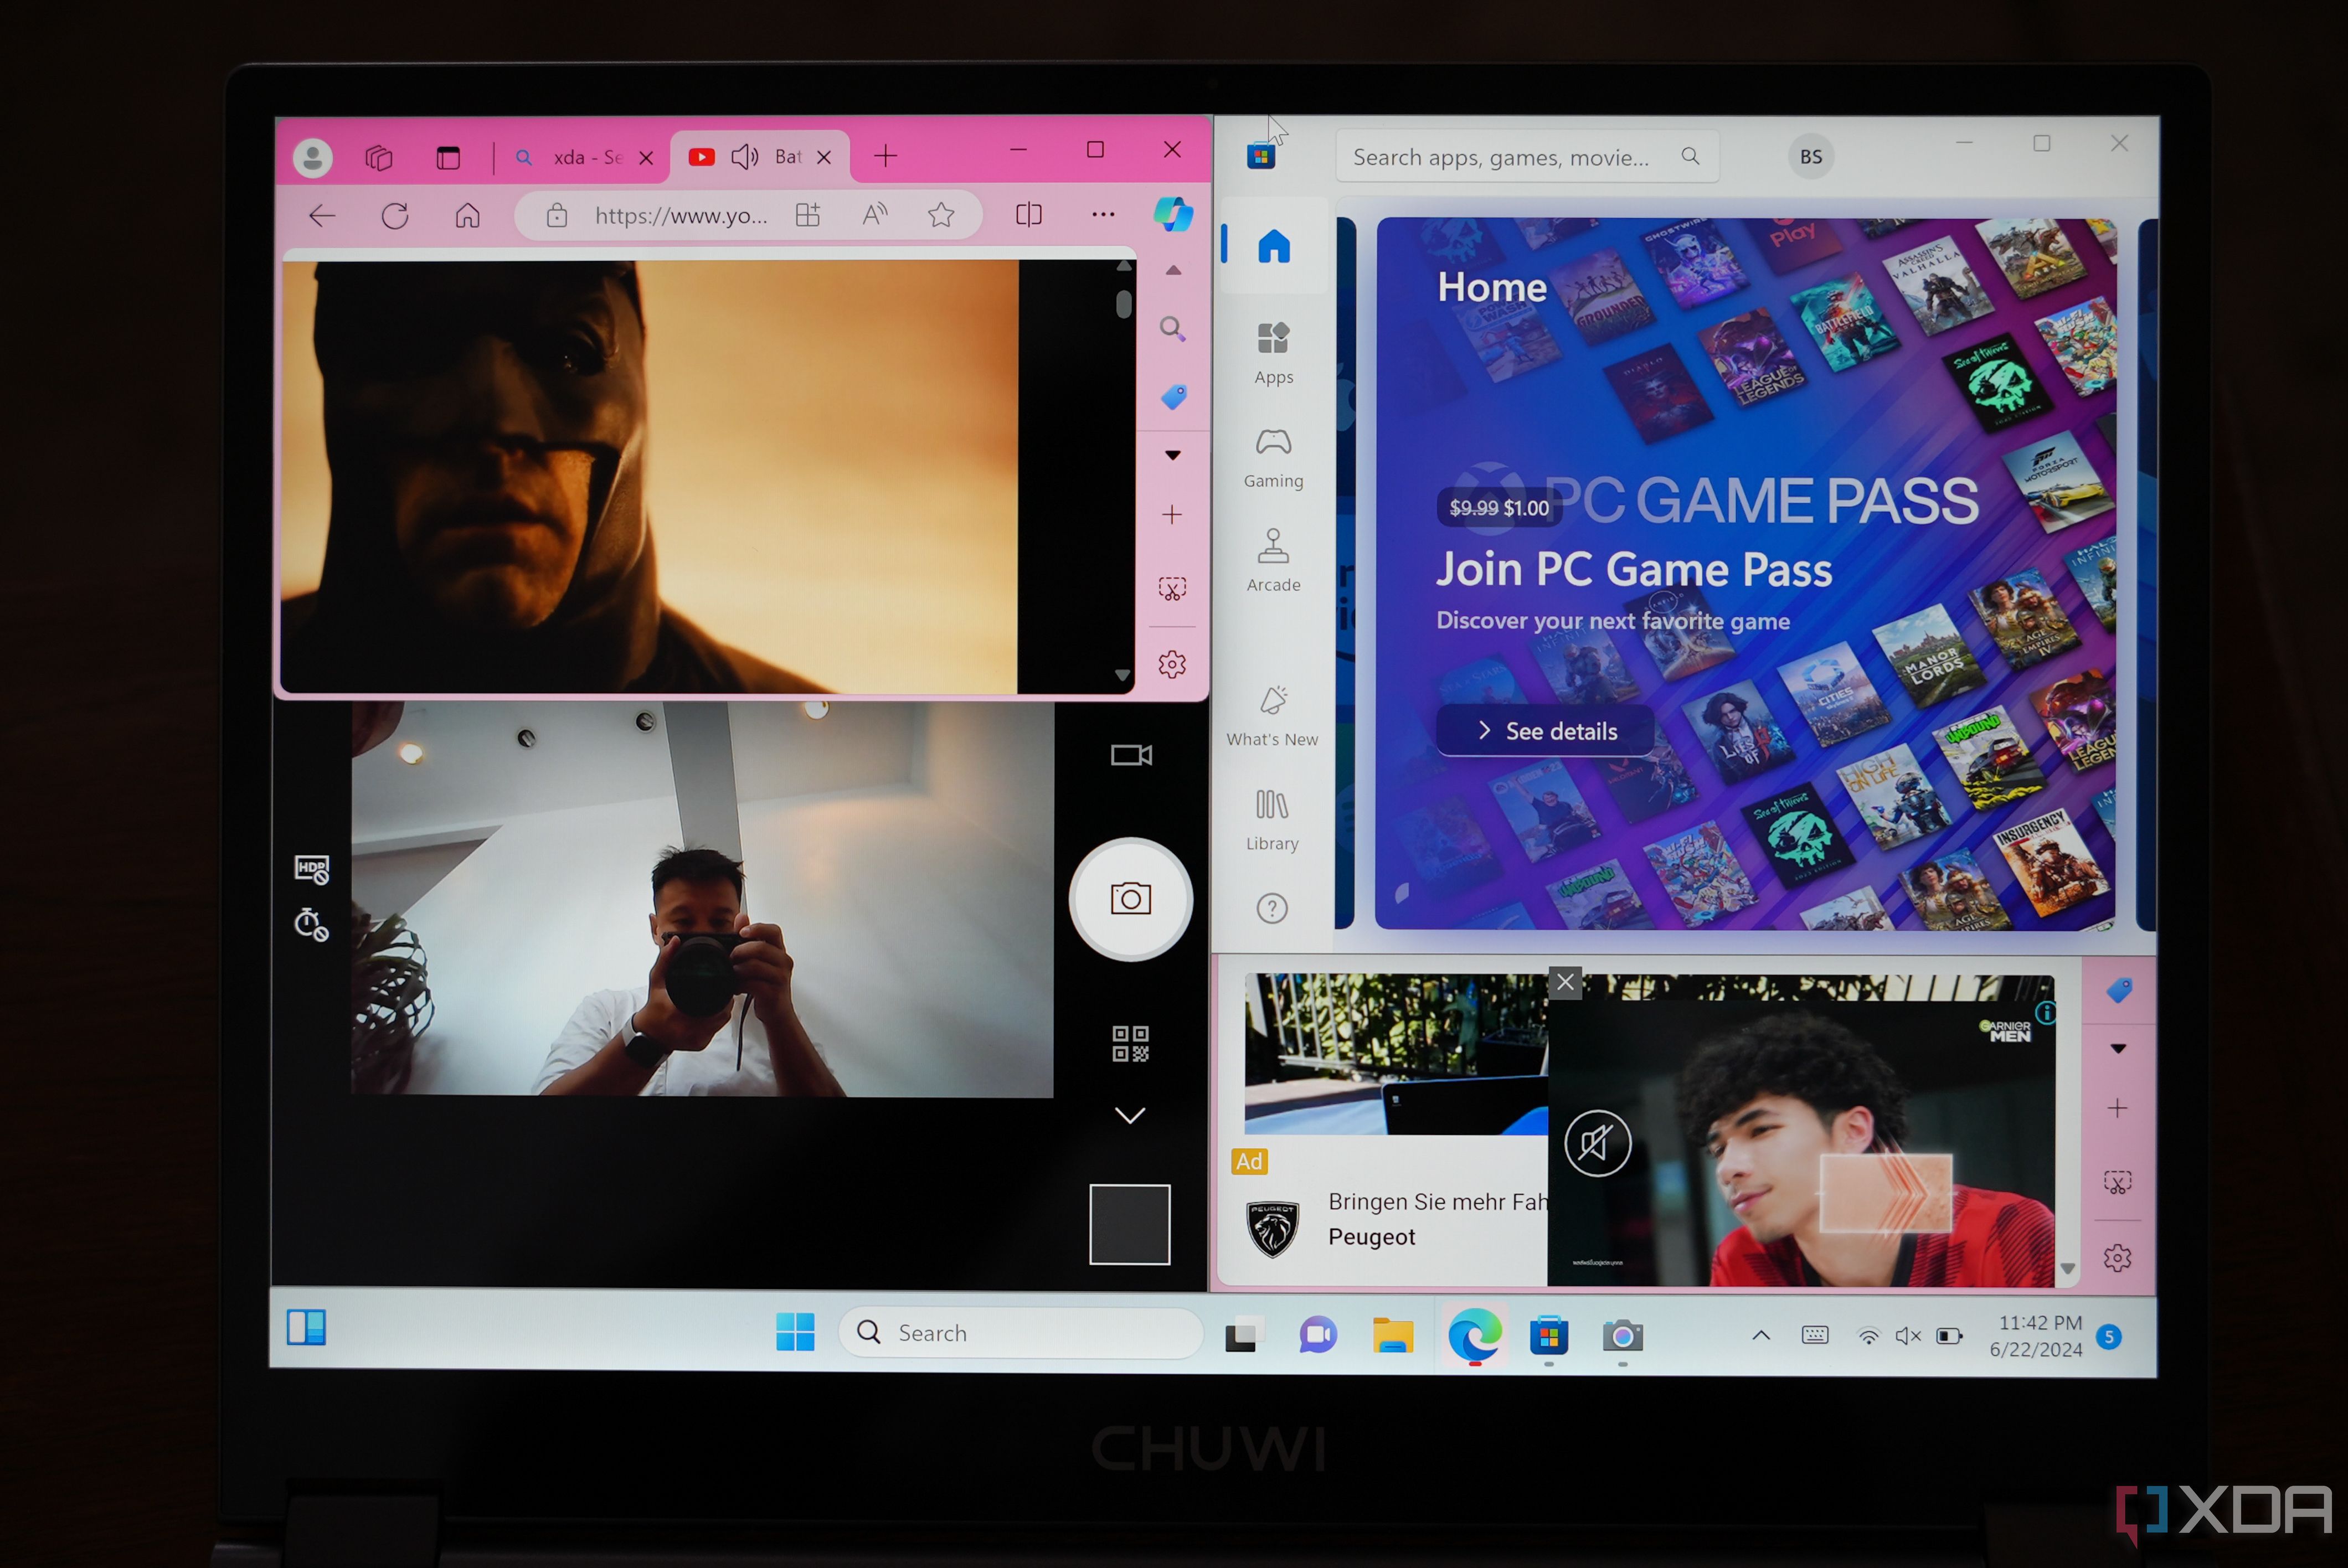
Task: Open Camera roll thumbnail
Action: pyautogui.click(x=1130, y=1224)
